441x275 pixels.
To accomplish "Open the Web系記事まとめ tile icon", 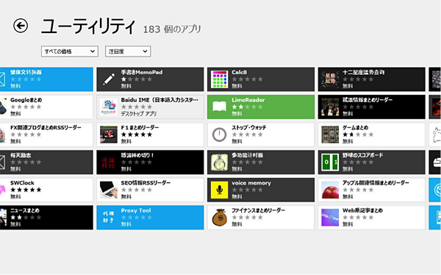I will click(x=330, y=218).
